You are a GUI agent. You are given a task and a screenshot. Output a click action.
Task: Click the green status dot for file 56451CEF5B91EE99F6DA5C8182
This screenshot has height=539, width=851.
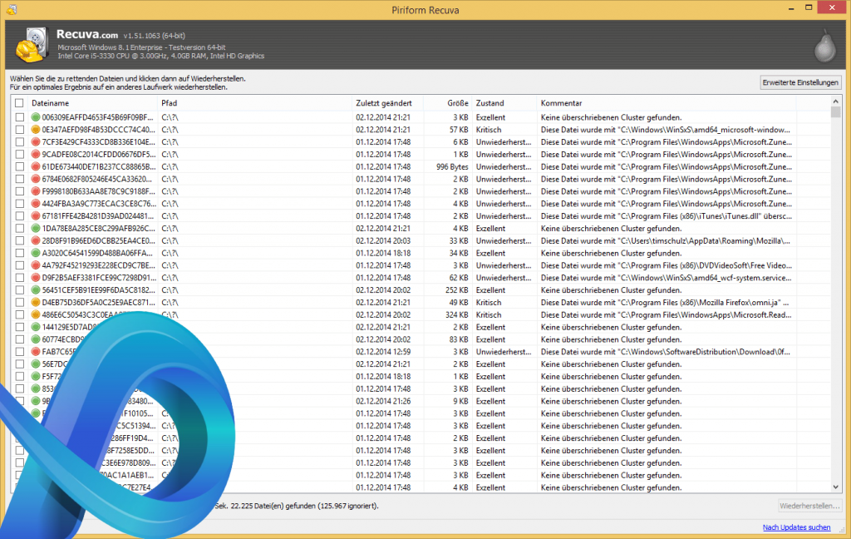tap(36, 290)
